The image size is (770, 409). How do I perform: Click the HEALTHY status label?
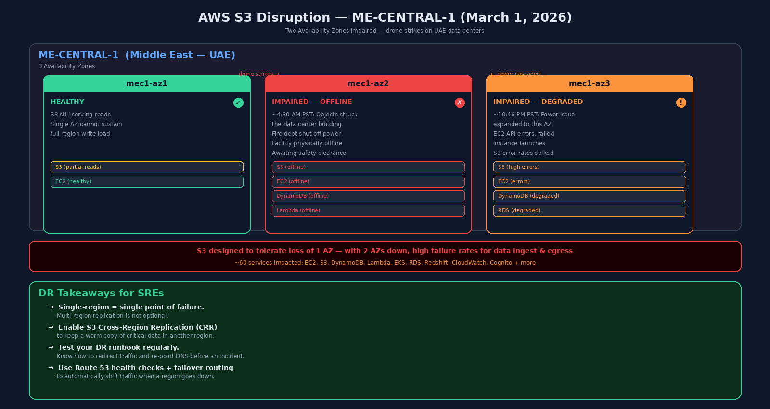tap(67, 102)
